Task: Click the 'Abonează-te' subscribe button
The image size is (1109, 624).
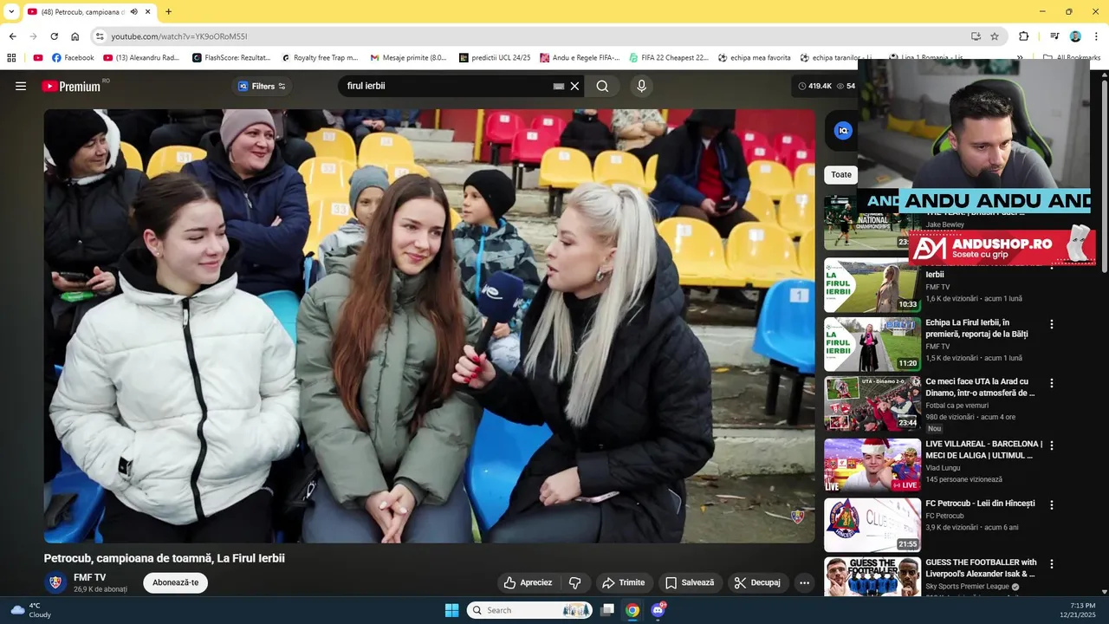Action: [x=175, y=582]
